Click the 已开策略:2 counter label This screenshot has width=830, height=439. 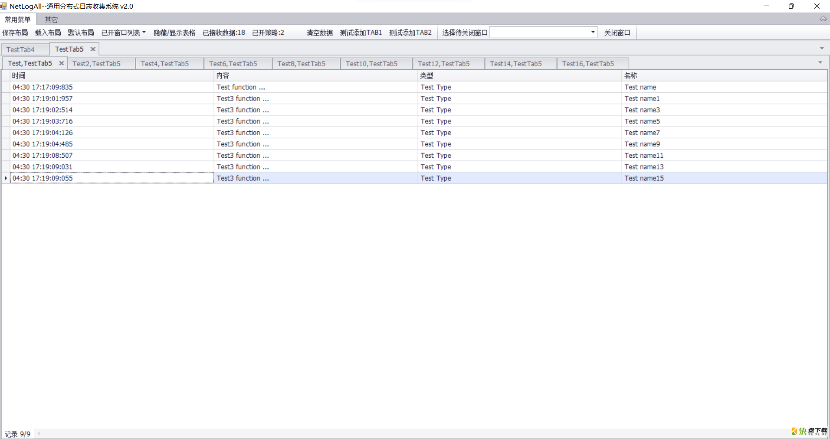click(268, 33)
